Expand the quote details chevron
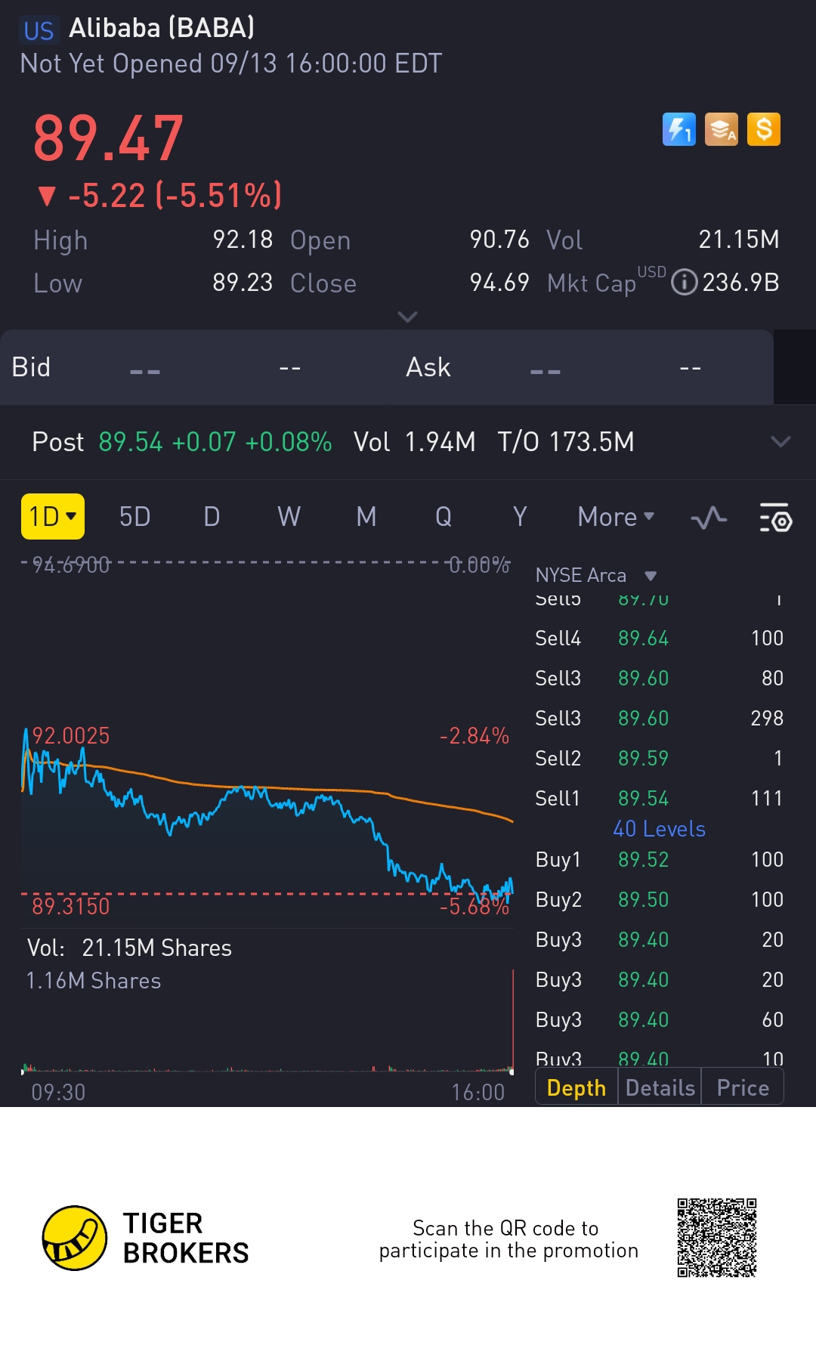 (407, 317)
